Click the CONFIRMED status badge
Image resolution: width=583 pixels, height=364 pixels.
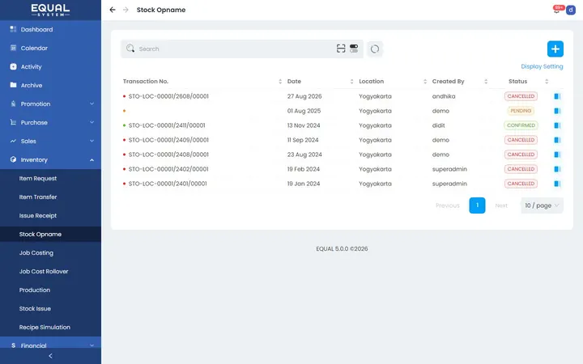(521, 125)
